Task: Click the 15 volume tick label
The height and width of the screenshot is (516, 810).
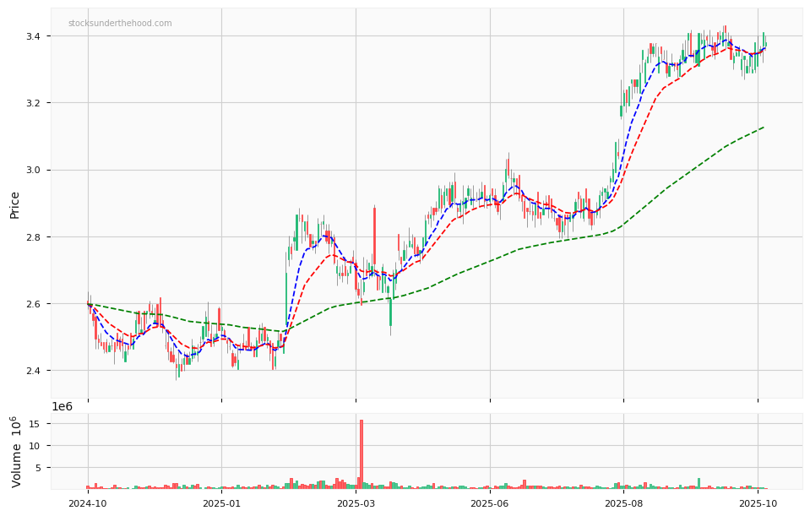Action: click(36, 424)
